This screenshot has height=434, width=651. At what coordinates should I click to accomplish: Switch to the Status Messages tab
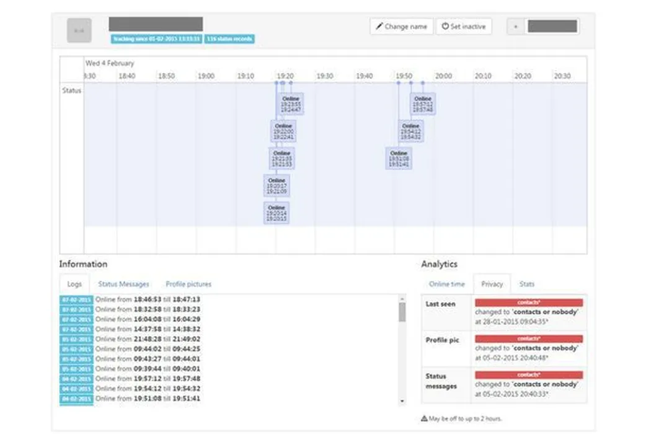[x=123, y=284]
